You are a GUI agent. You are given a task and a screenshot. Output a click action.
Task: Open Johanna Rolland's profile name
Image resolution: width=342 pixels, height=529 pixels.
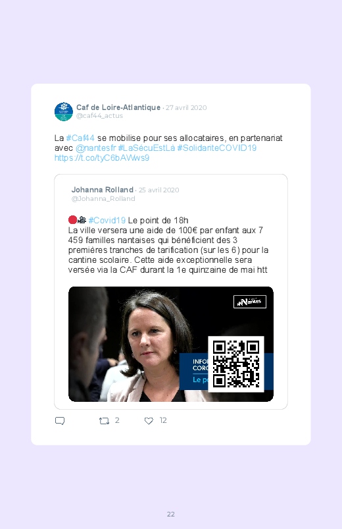pos(103,190)
